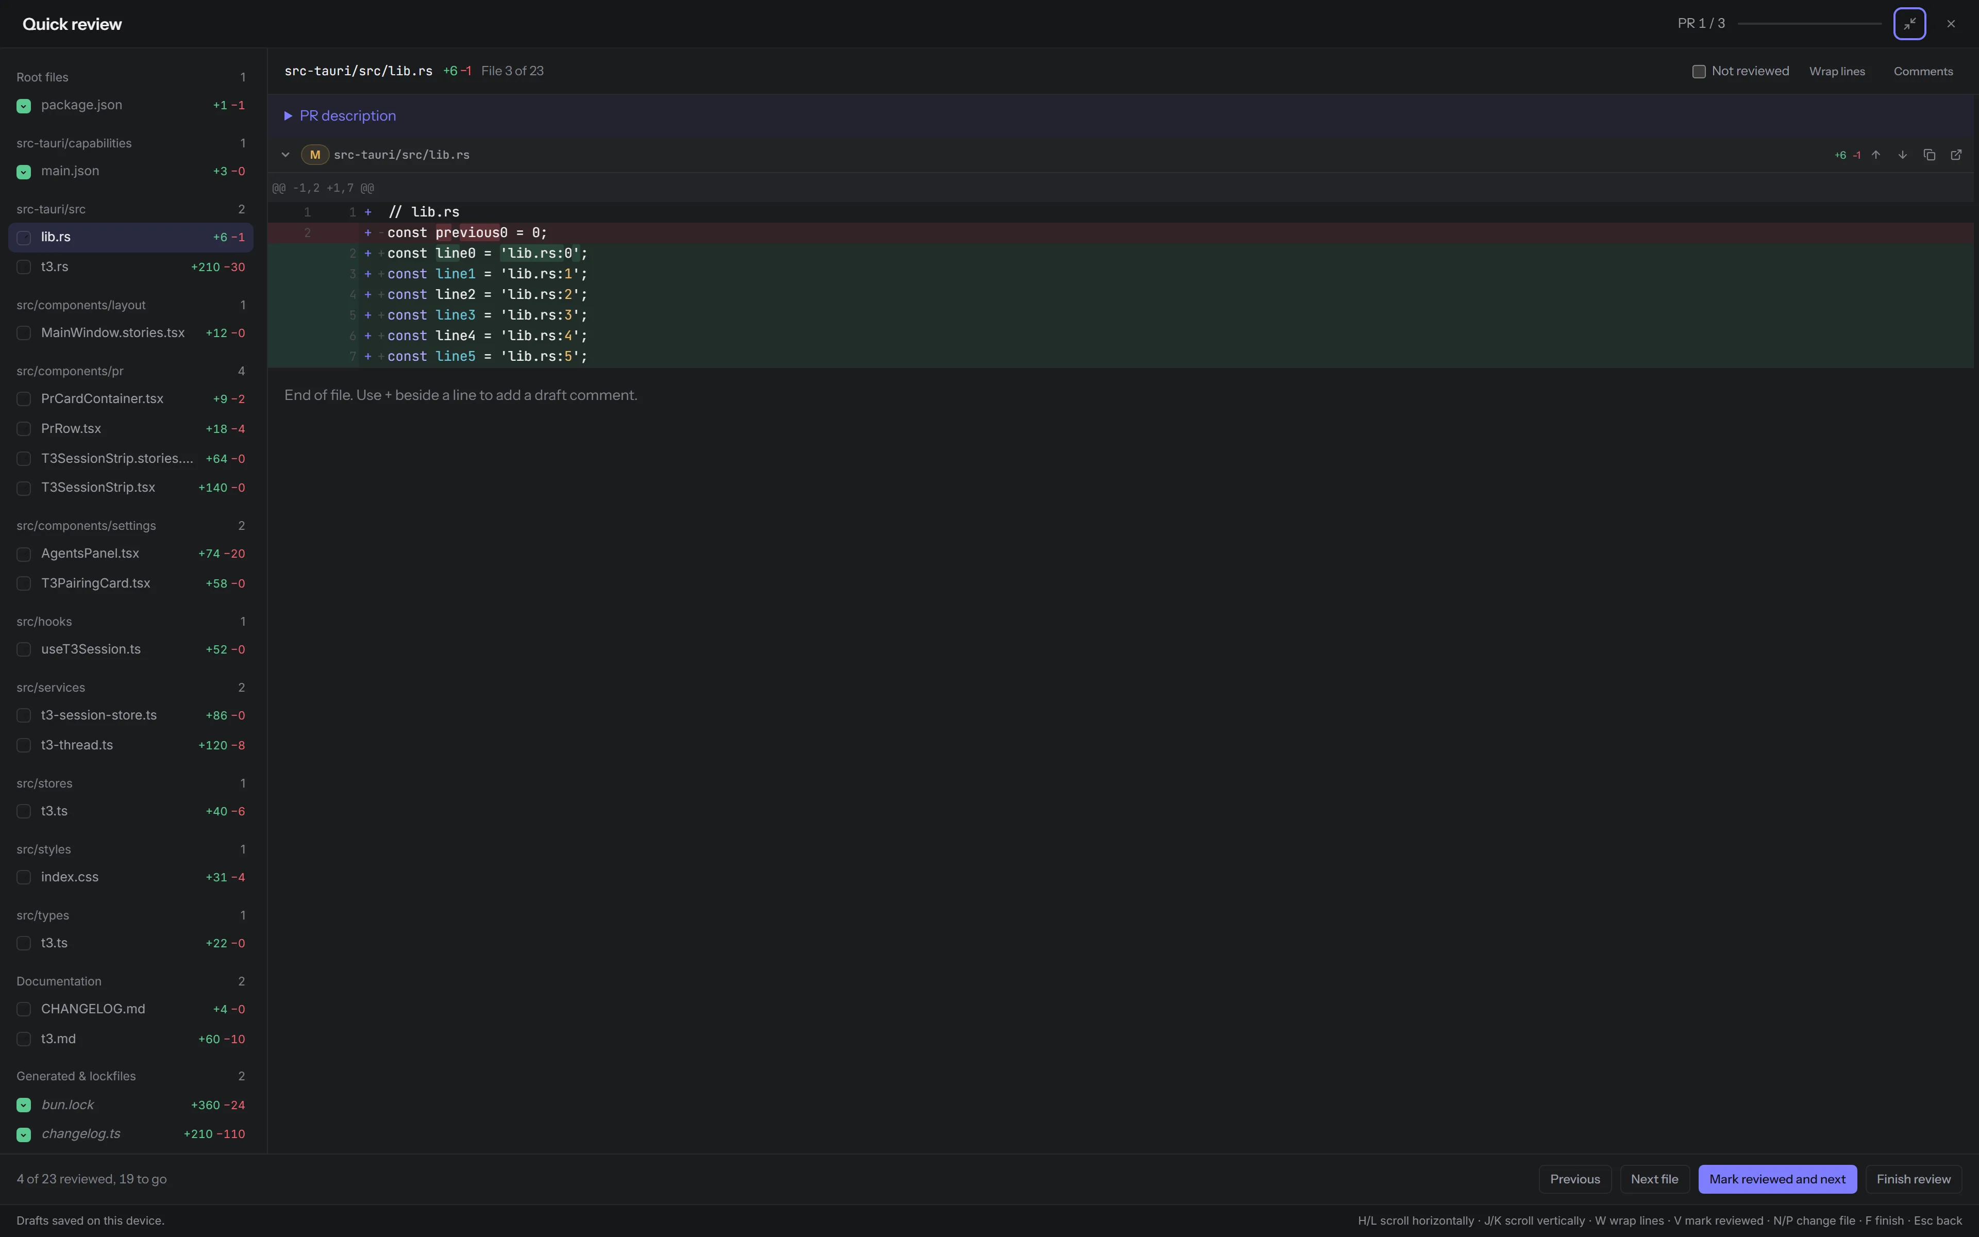Uncheck bun.lock reviewed checkbox
The width and height of the screenshot is (1979, 1237).
(24, 1105)
